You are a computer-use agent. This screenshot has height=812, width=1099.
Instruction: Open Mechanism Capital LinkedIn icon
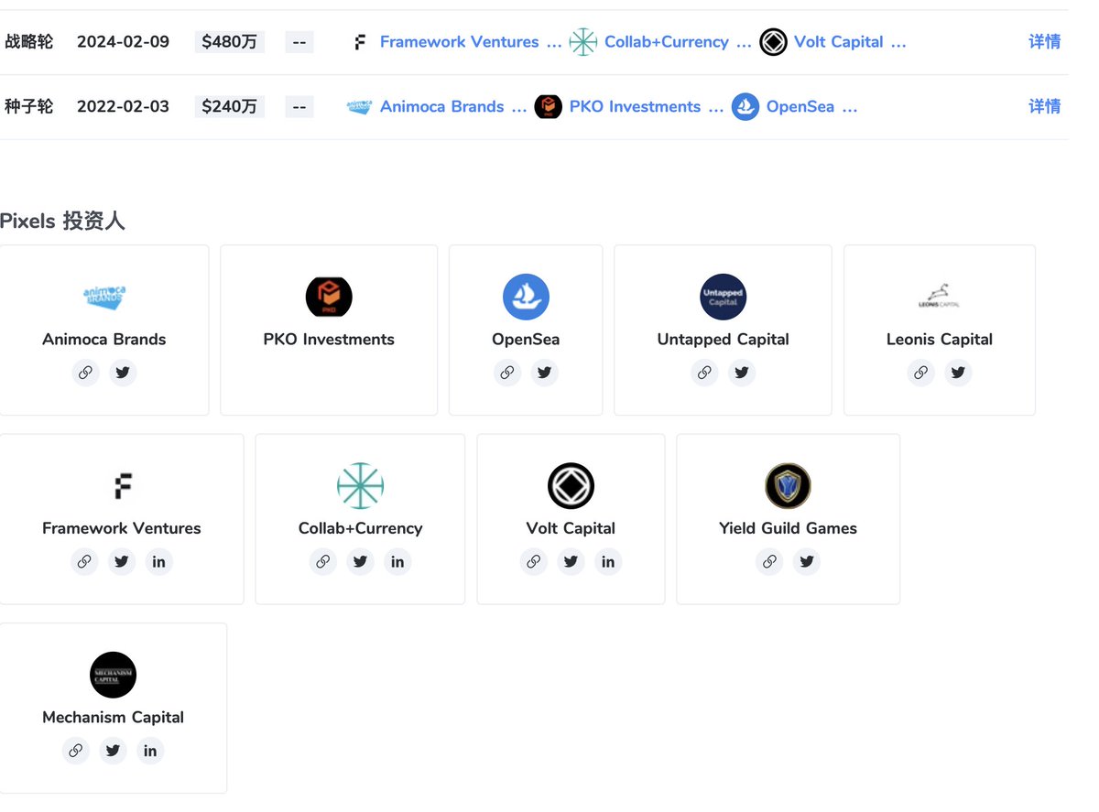(x=150, y=751)
